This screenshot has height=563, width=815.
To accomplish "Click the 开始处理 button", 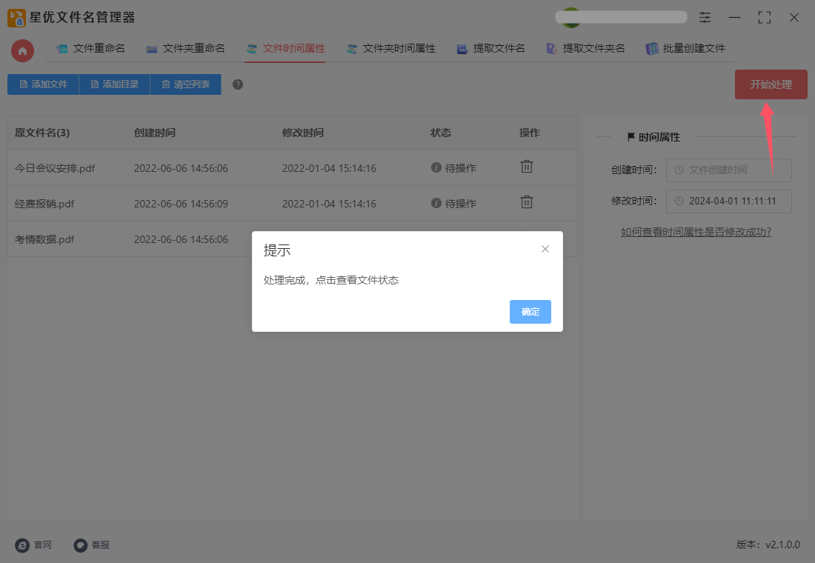I will pos(771,84).
